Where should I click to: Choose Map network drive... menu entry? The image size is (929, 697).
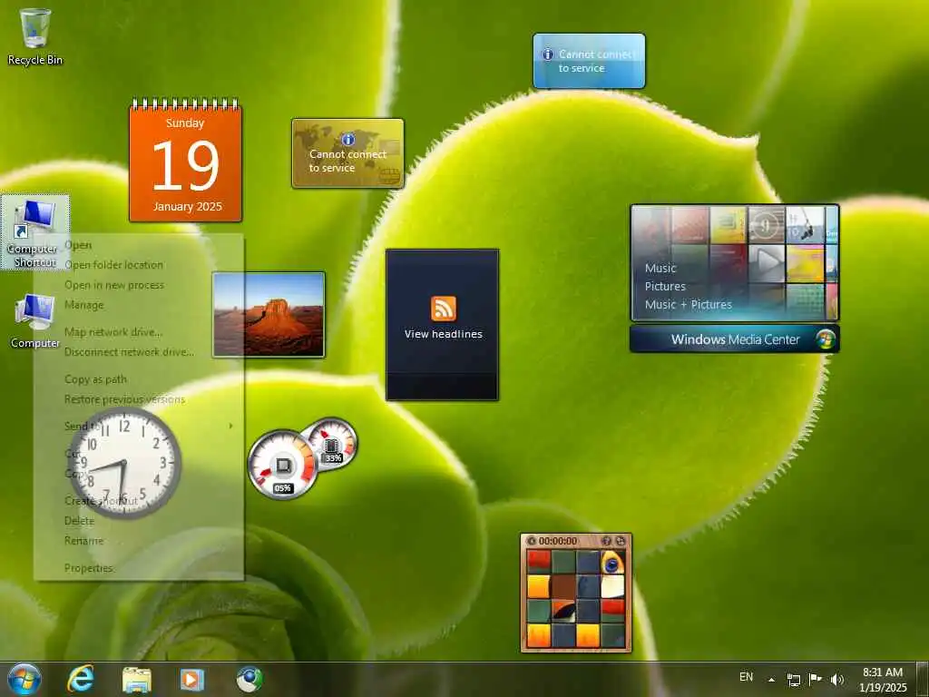(113, 332)
